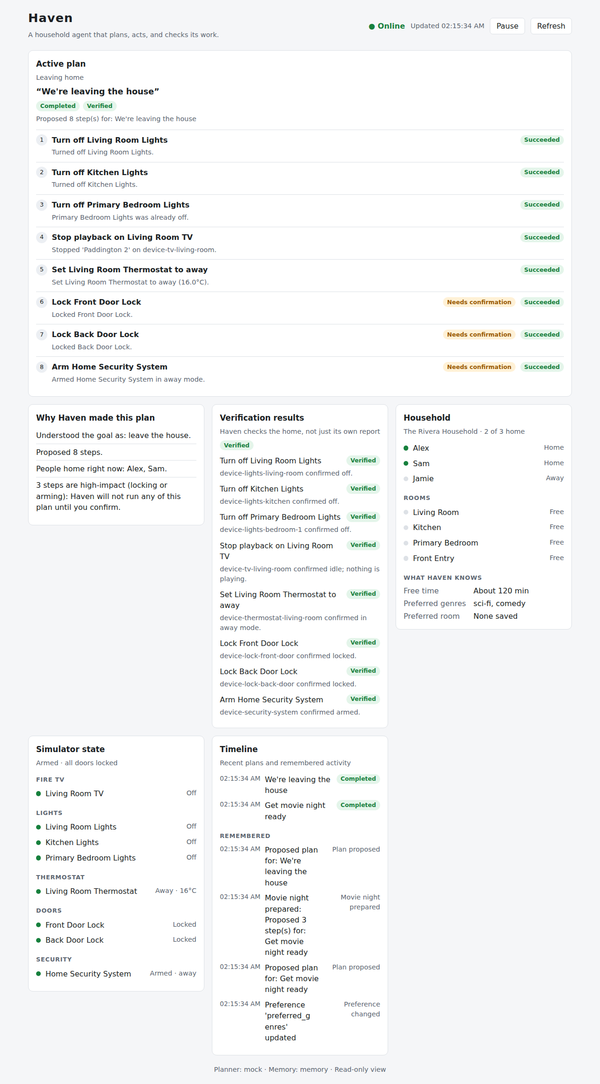Click Succeeded badge for Set Living Room Thermostat
The height and width of the screenshot is (1084, 600).
(x=542, y=270)
